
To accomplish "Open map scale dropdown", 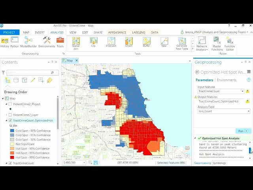I will click(x=84, y=163).
